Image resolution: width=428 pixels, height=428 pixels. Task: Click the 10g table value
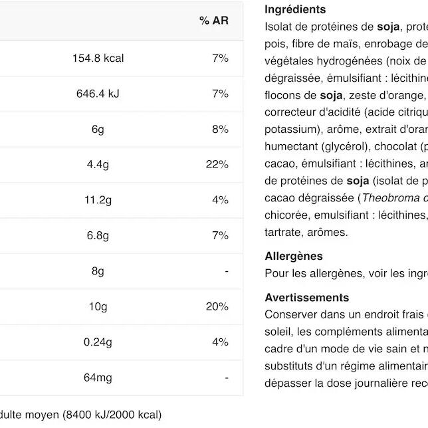(98, 306)
